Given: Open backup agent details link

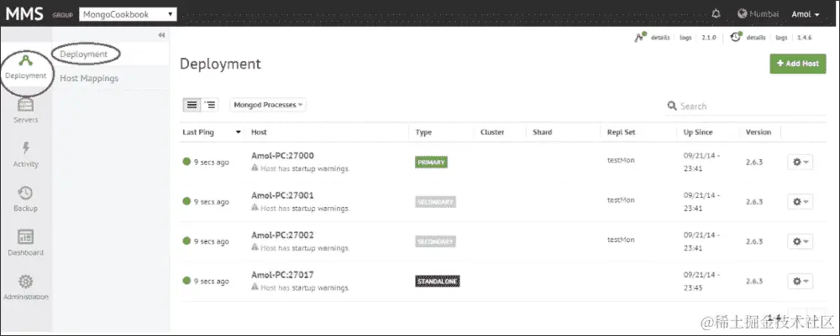Looking at the screenshot, I should [756, 38].
